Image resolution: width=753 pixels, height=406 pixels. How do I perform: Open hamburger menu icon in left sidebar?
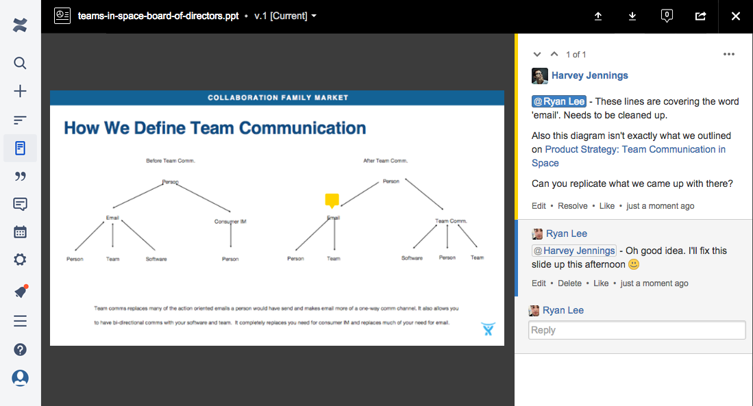20,321
